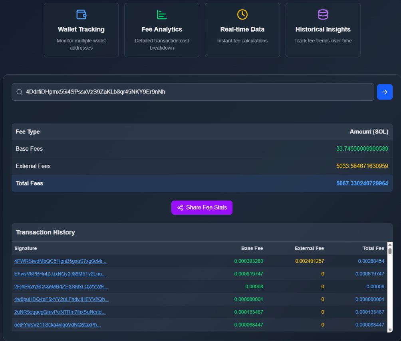Open the EFwvV6PBHr4ZJJxNQy3J86M5Tv2Lnu transaction link
Viewport: 401px width, 341px height.
coord(60,273)
